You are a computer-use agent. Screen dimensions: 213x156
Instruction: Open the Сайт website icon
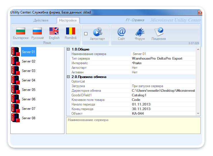coord(121,32)
